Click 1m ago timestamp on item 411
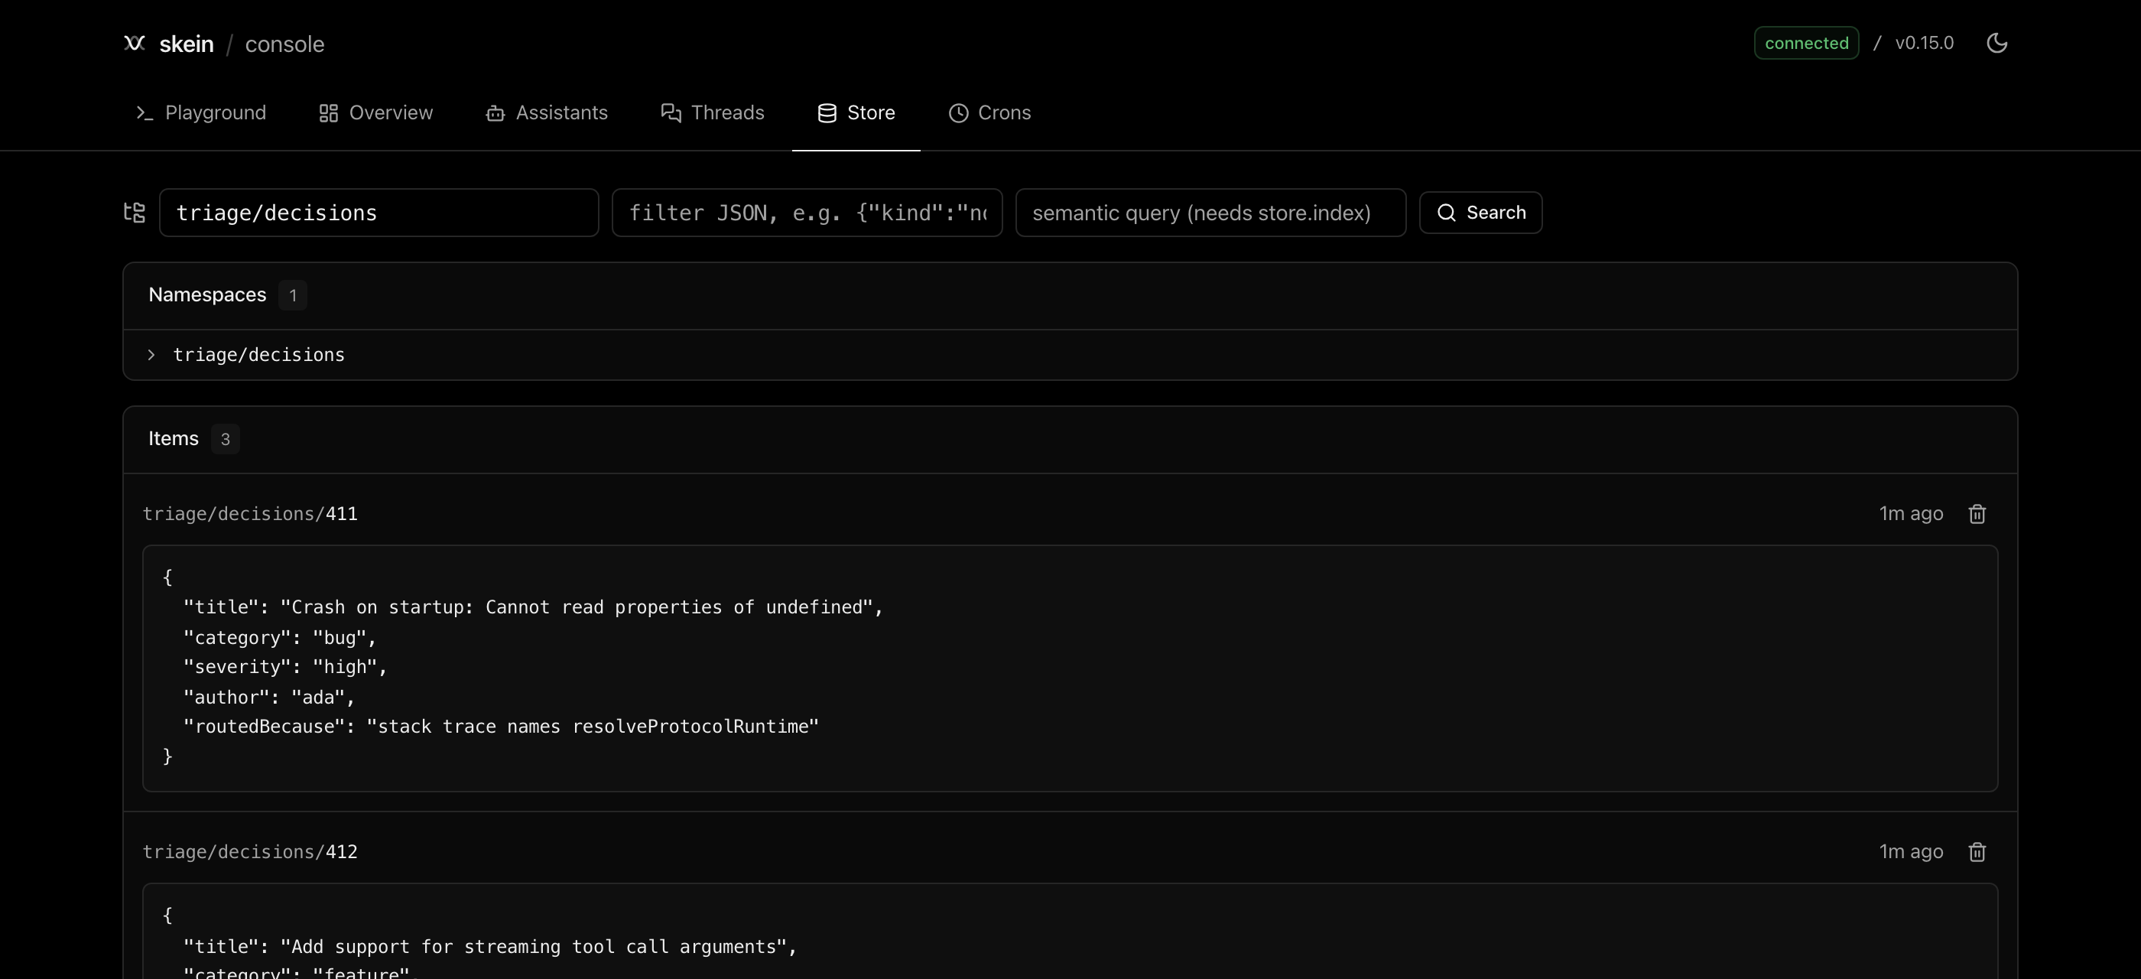2141x979 pixels. pyautogui.click(x=1911, y=514)
